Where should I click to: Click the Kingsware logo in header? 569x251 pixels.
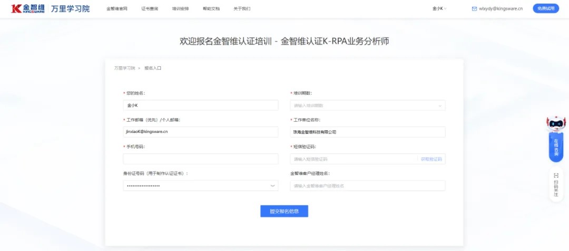pos(28,9)
